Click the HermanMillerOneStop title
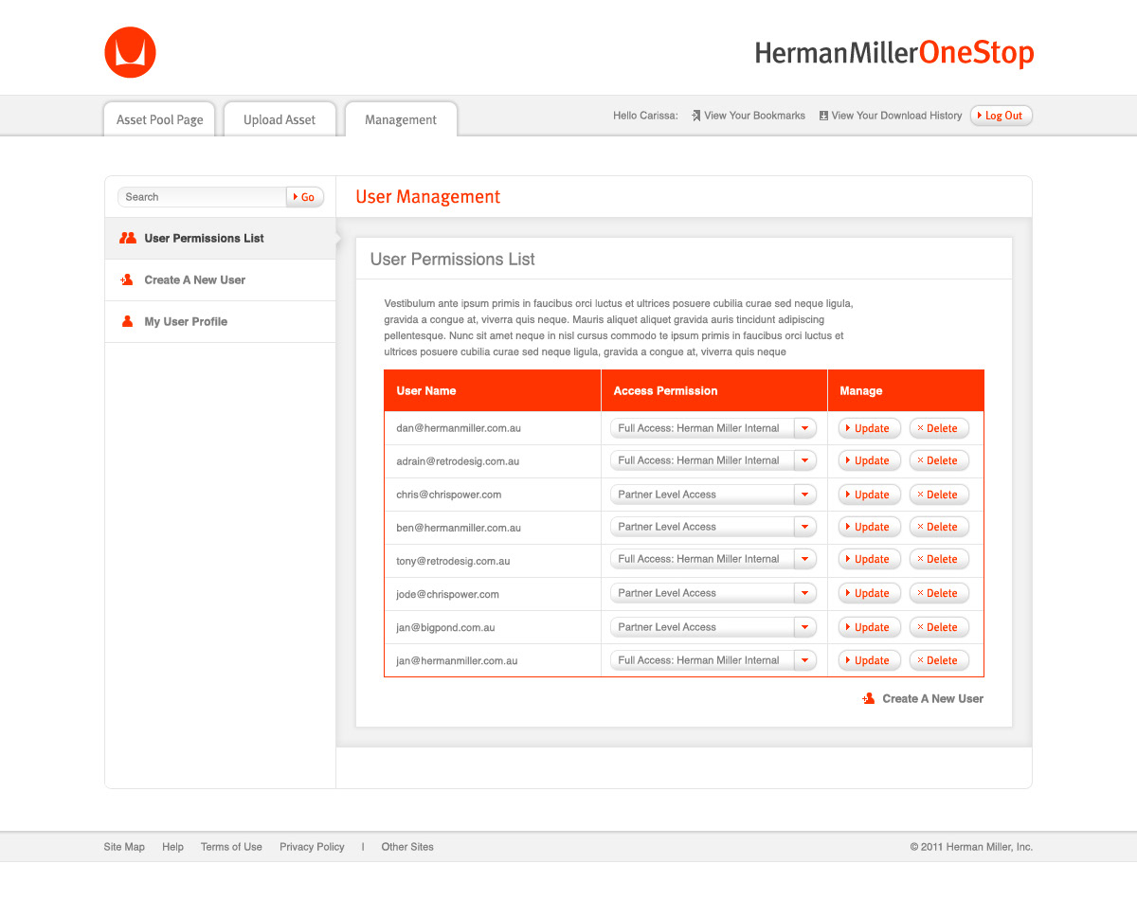 pyautogui.click(x=894, y=53)
